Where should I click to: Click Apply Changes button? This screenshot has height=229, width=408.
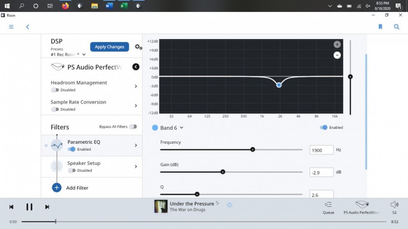point(110,47)
